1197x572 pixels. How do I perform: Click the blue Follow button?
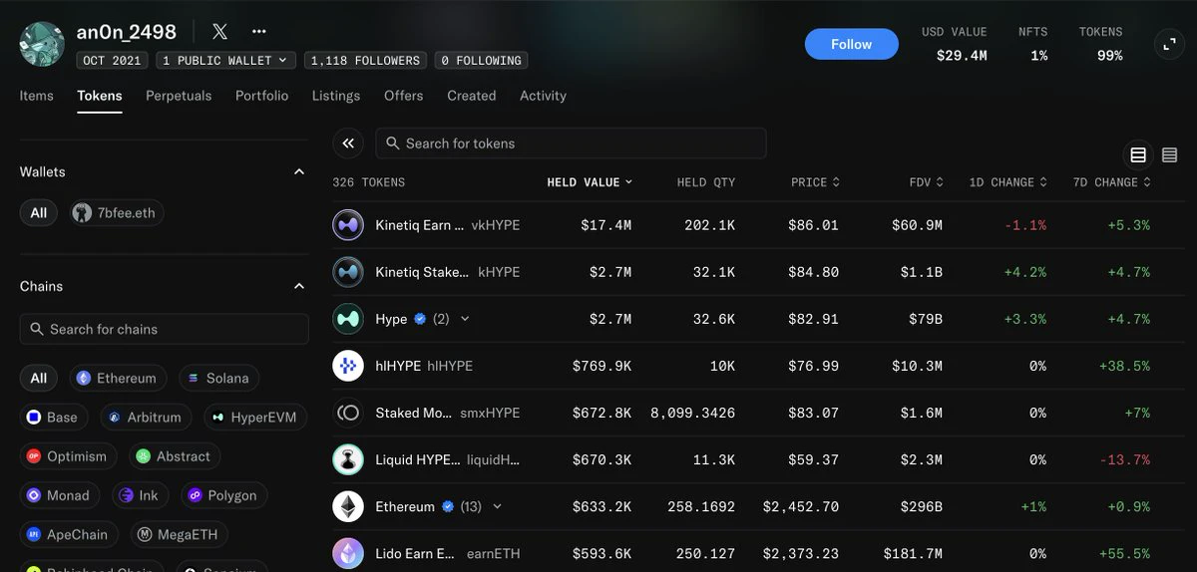pos(851,44)
